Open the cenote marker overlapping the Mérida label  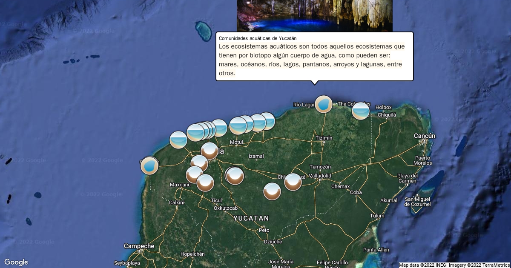tap(210, 151)
